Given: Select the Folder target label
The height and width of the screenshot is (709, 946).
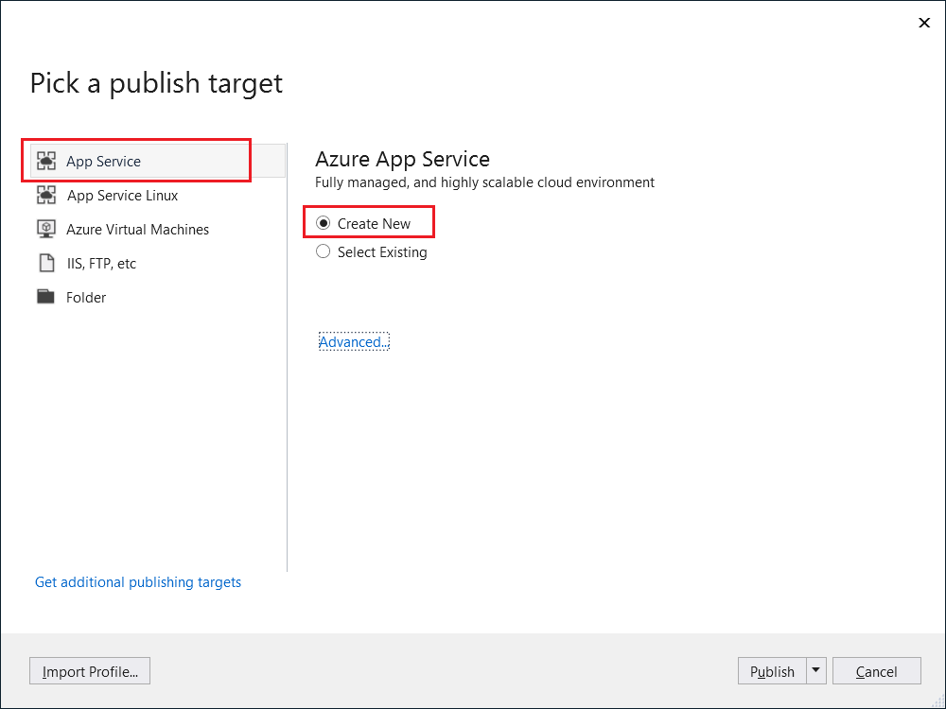Looking at the screenshot, I should [86, 298].
